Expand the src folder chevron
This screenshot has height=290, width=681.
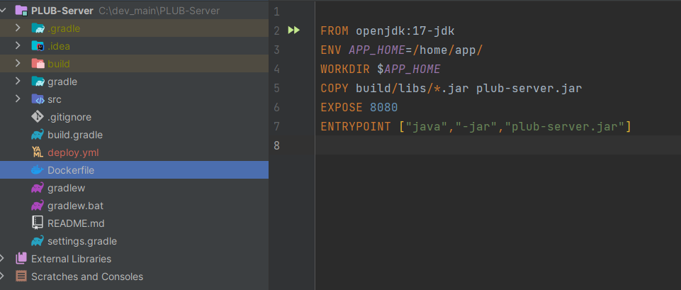[x=18, y=99]
